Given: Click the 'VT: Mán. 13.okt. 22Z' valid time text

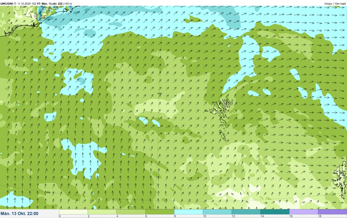Looking at the screenshot, I should pos(50,4).
